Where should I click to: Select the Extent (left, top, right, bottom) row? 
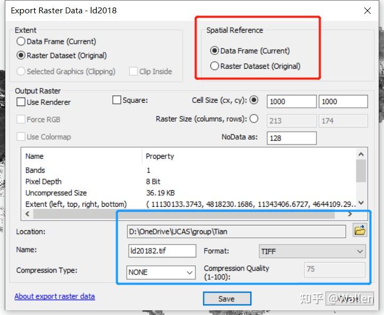[x=189, y=204]
